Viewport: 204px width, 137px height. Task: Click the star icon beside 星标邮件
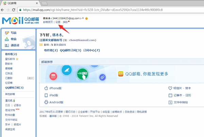pyautogui.click(x=17, y=59)
